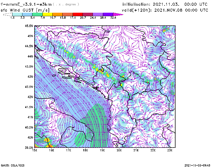Click the 21E longitude label
The width and height of the screenshot is (216, 167).
coord(136,150)
